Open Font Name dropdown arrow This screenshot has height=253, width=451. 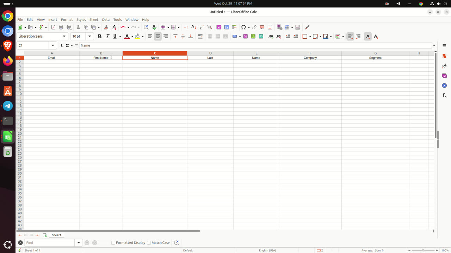(x=64, y=36)
